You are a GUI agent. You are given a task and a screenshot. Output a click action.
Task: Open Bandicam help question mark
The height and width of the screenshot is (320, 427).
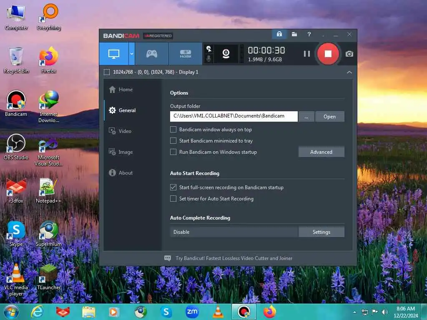[x=309, y=34]
